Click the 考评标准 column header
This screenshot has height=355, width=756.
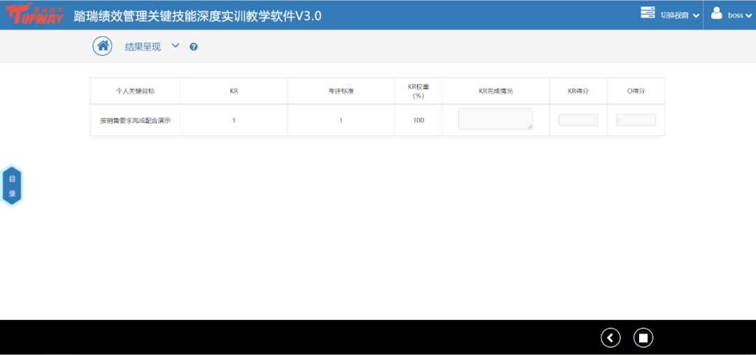341,91
